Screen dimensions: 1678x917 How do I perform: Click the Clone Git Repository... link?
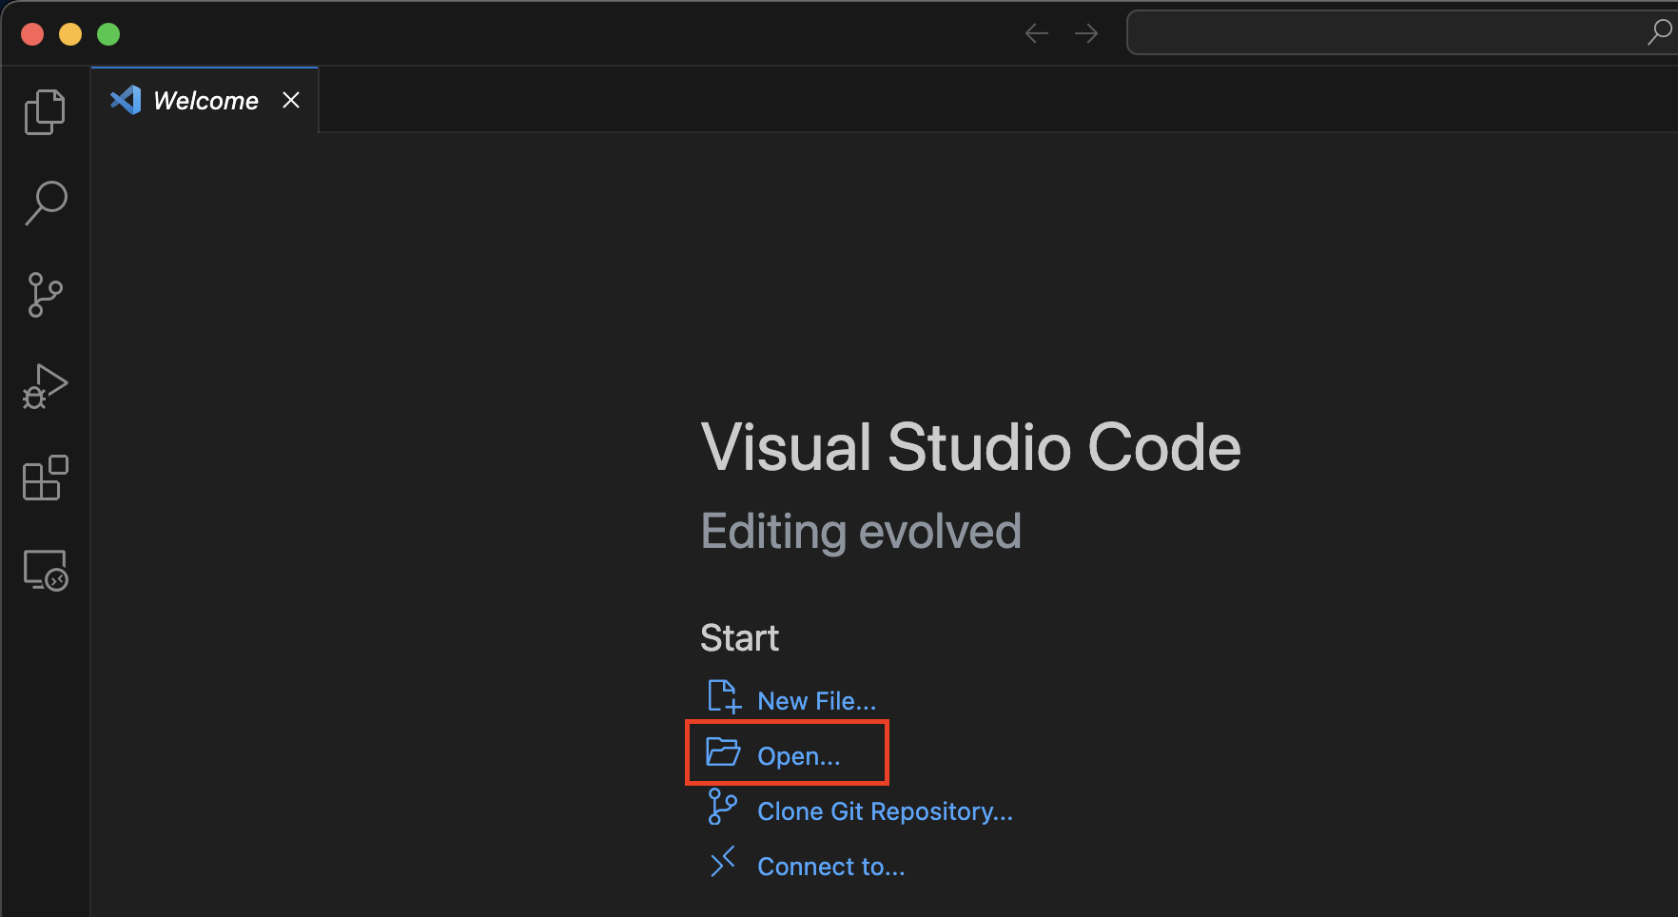tap(885, 811)
